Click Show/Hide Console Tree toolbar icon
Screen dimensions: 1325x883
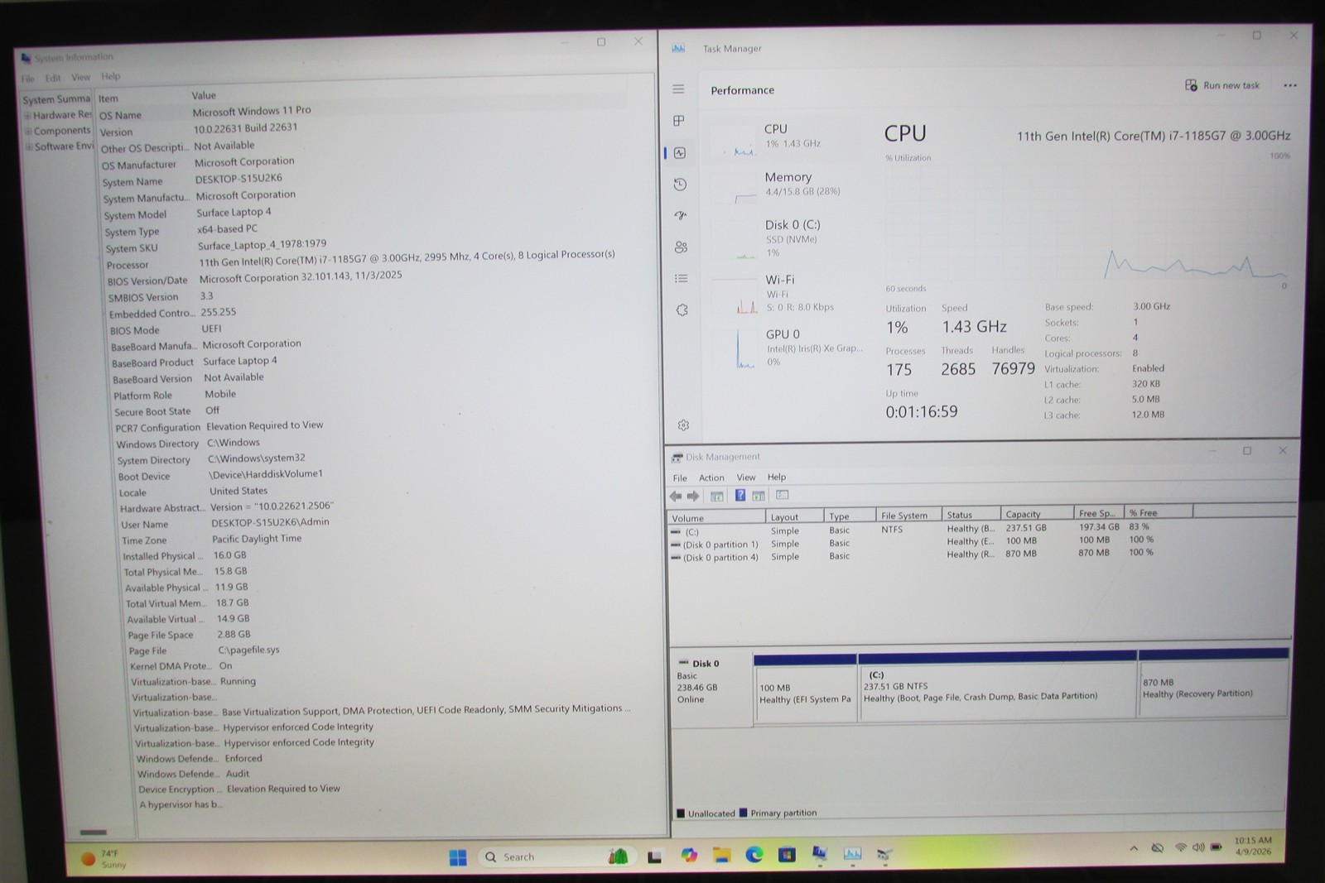click(717, 497)
